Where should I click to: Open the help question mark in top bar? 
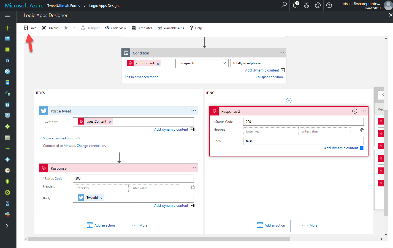point(329,5)
